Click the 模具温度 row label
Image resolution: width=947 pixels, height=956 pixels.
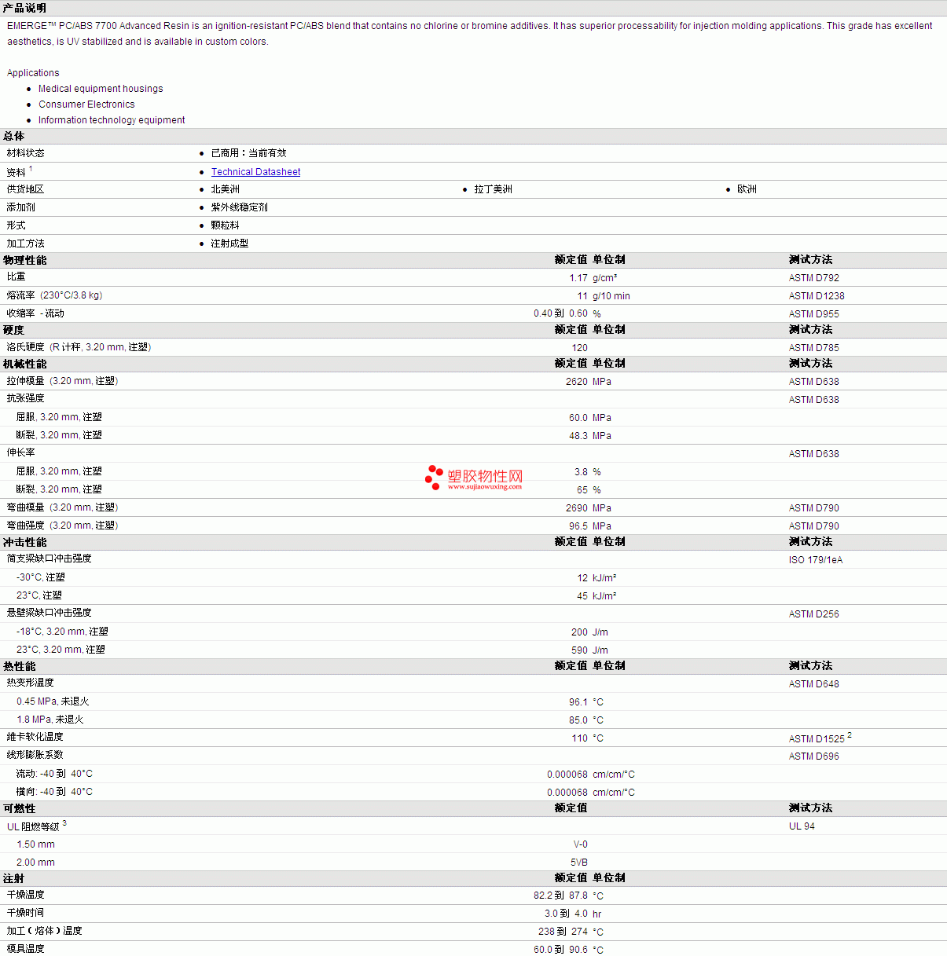pos(25,949)
